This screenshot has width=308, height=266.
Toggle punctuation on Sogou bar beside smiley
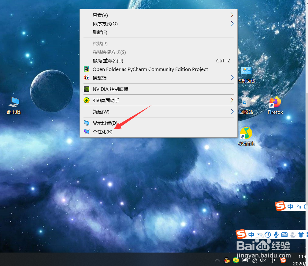260,235
